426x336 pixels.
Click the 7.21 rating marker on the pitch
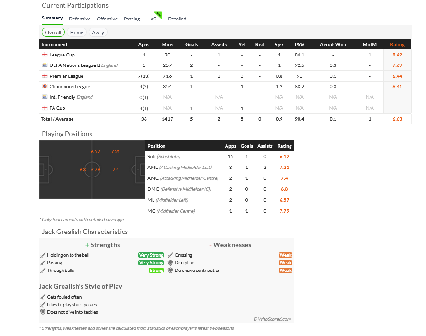(116, 151)
